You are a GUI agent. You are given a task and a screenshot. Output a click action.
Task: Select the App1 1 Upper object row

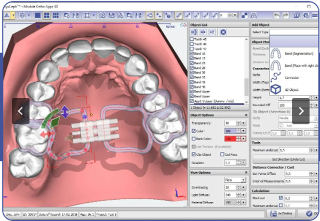[x=217, y=101]
